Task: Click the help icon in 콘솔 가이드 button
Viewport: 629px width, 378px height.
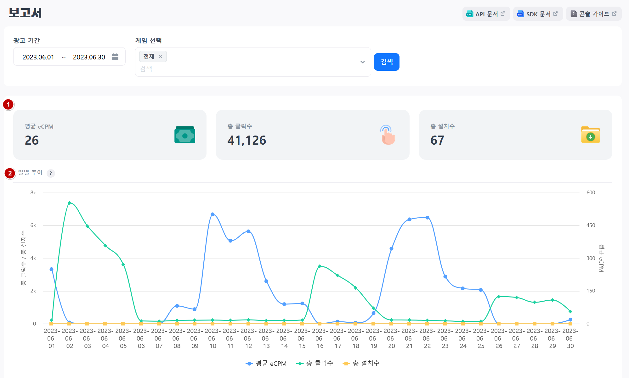Action: pyautogui.click(x=574, y=14)
